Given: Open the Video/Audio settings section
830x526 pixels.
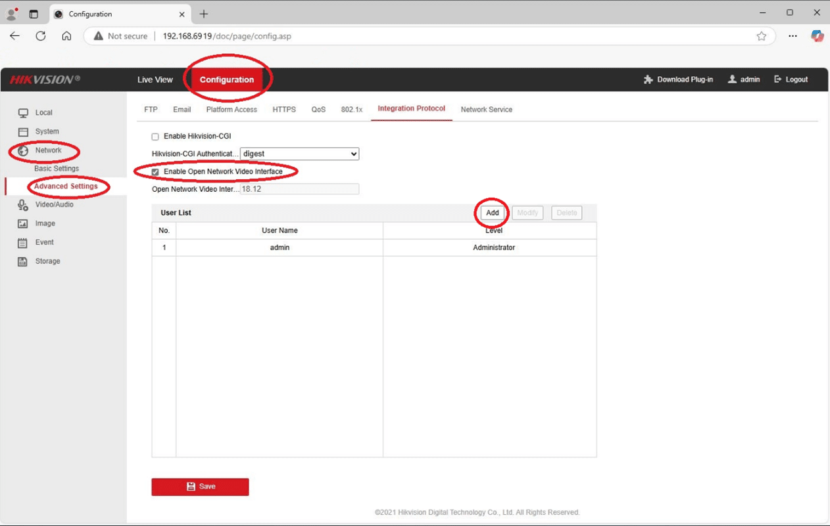Looking at the screenshot, I should point(55,205).
